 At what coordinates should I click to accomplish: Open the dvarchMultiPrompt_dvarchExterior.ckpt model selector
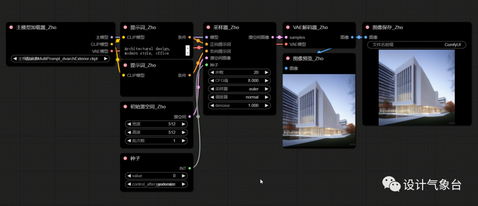click(x=60, y=59)
